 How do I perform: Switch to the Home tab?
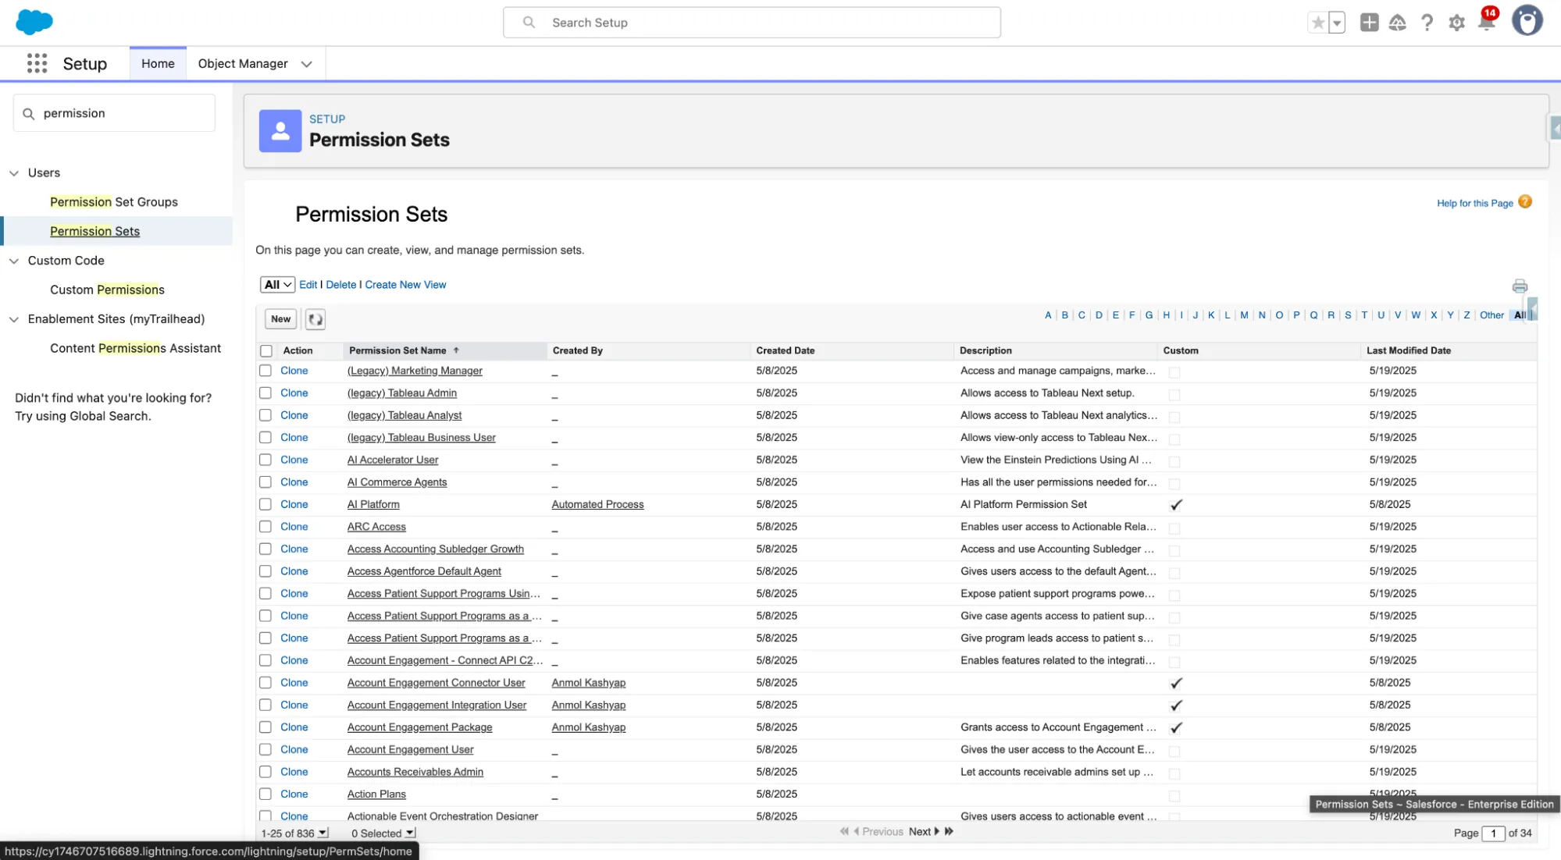click(158, 63)
